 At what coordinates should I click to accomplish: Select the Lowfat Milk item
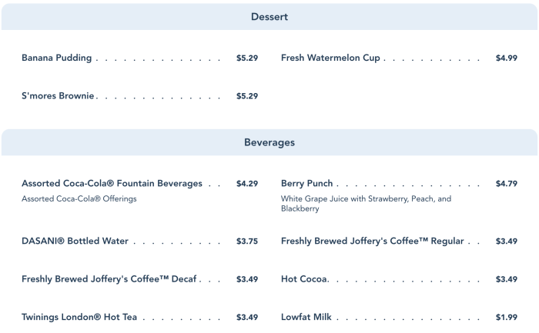(306, 317)
